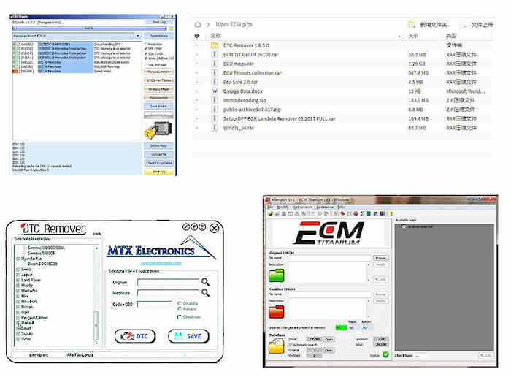Open the File menu in ECM Titanium
Screen dimensions: 511x377
(270, 207)
